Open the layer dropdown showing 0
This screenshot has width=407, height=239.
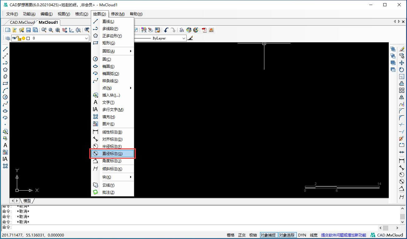pos(50,38)
